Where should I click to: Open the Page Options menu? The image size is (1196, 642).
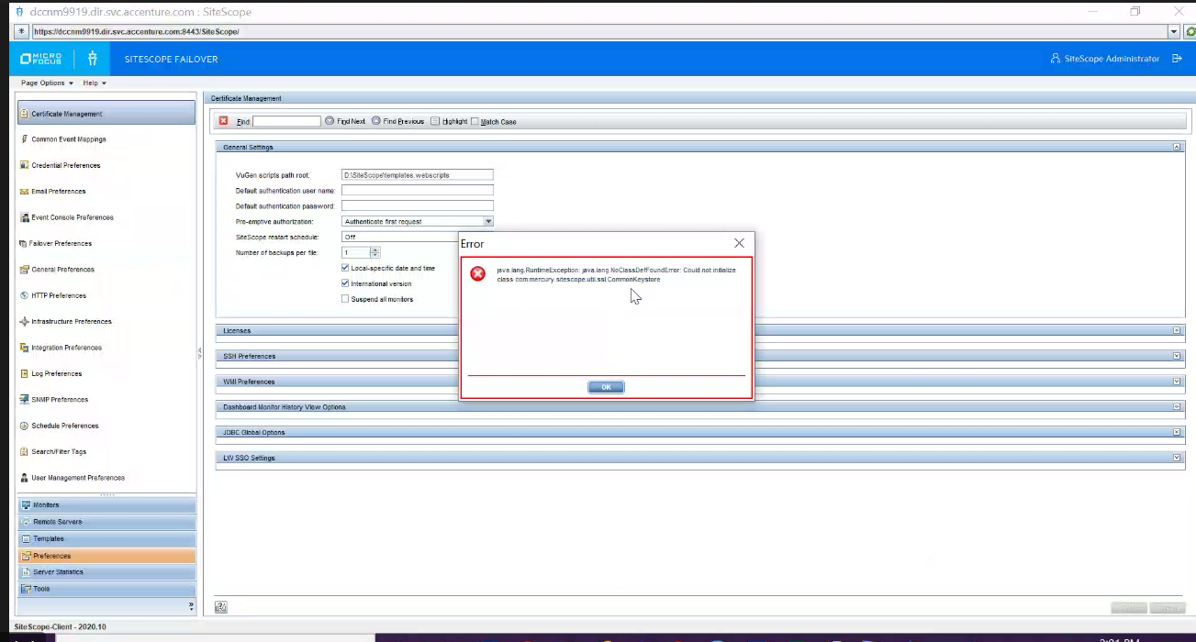click(46, 83)
